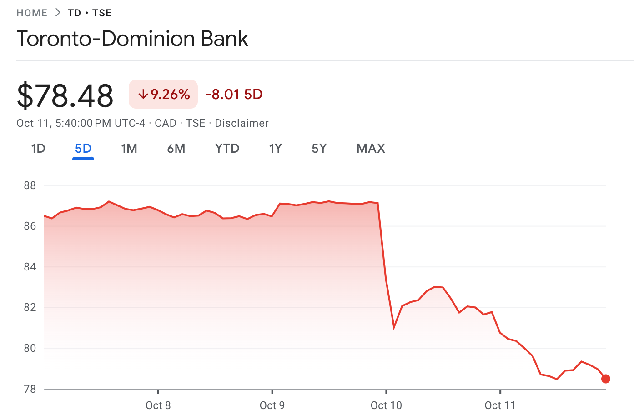This screenshot has width=634, height=420.
Task: Click the HOME breadcrumb link
Action: (32, 13)
